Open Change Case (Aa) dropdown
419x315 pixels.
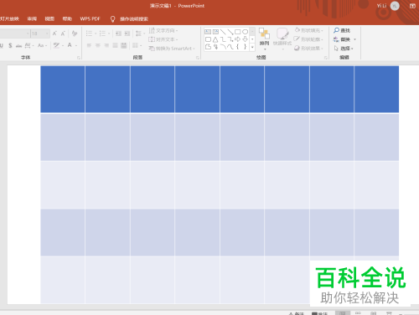pyautogui.click(x=42, y=45)
